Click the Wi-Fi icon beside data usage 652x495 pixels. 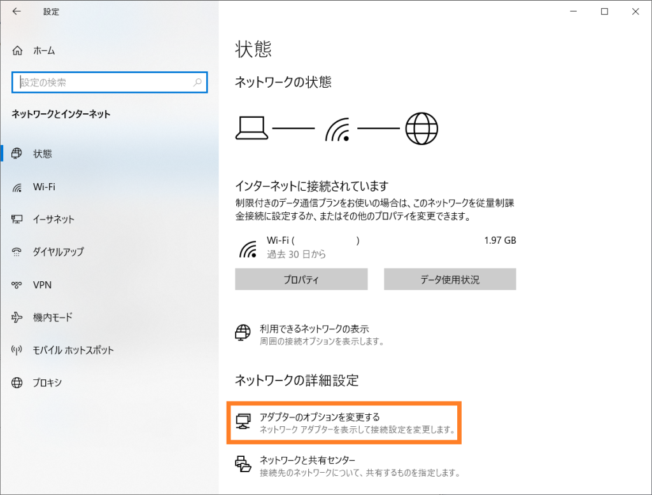(248, 249)
